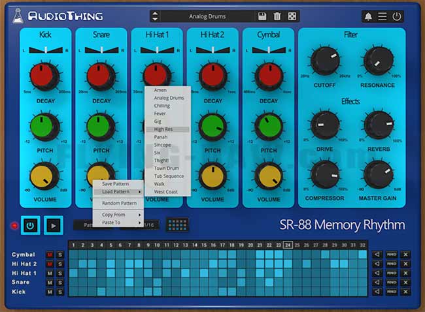Solo the Hi Hat 2 track
This screenshot has width=425, height=312.
[60, 264]
